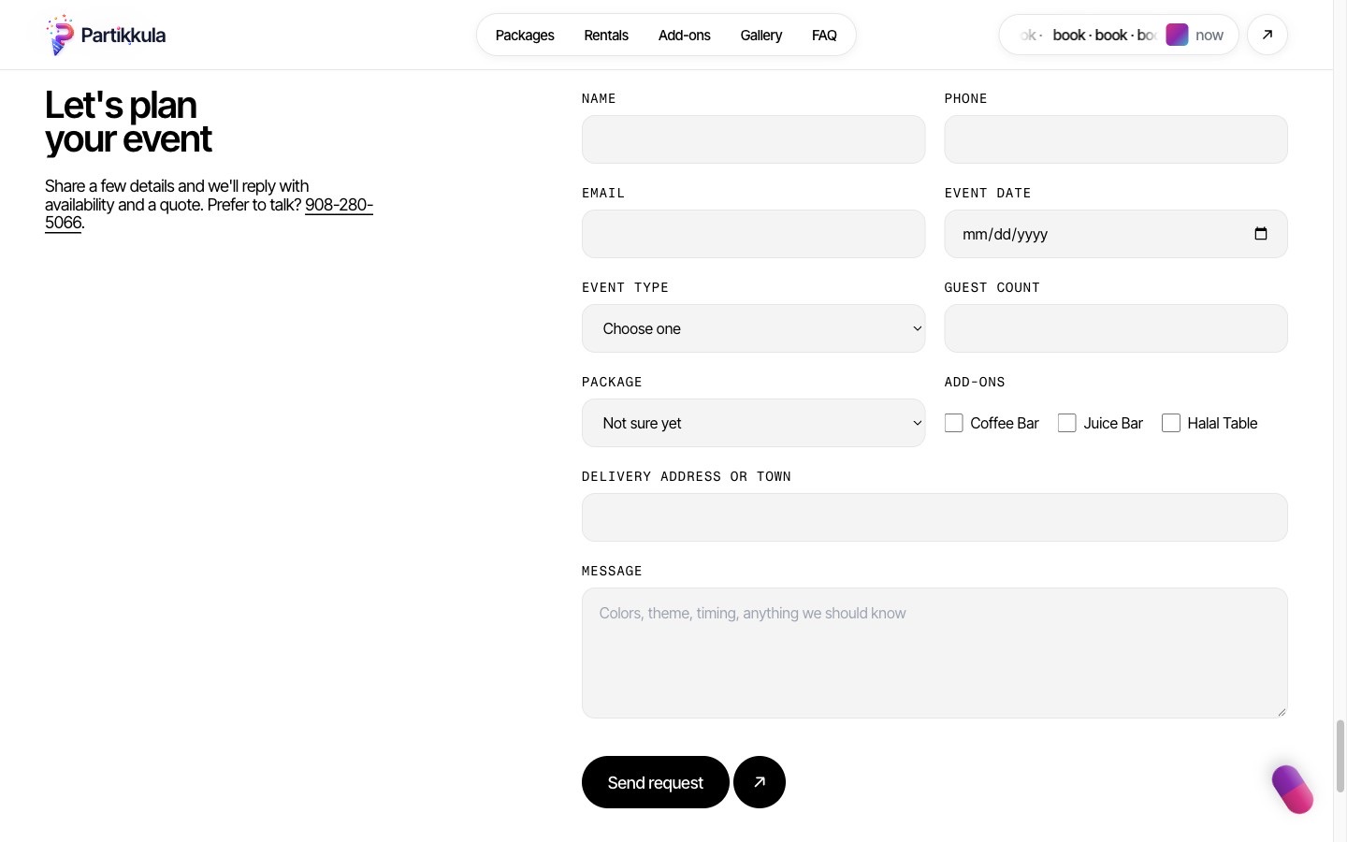Tick the Halal Table checkbox
1347x842 pixels.
tap(1171, 423)
